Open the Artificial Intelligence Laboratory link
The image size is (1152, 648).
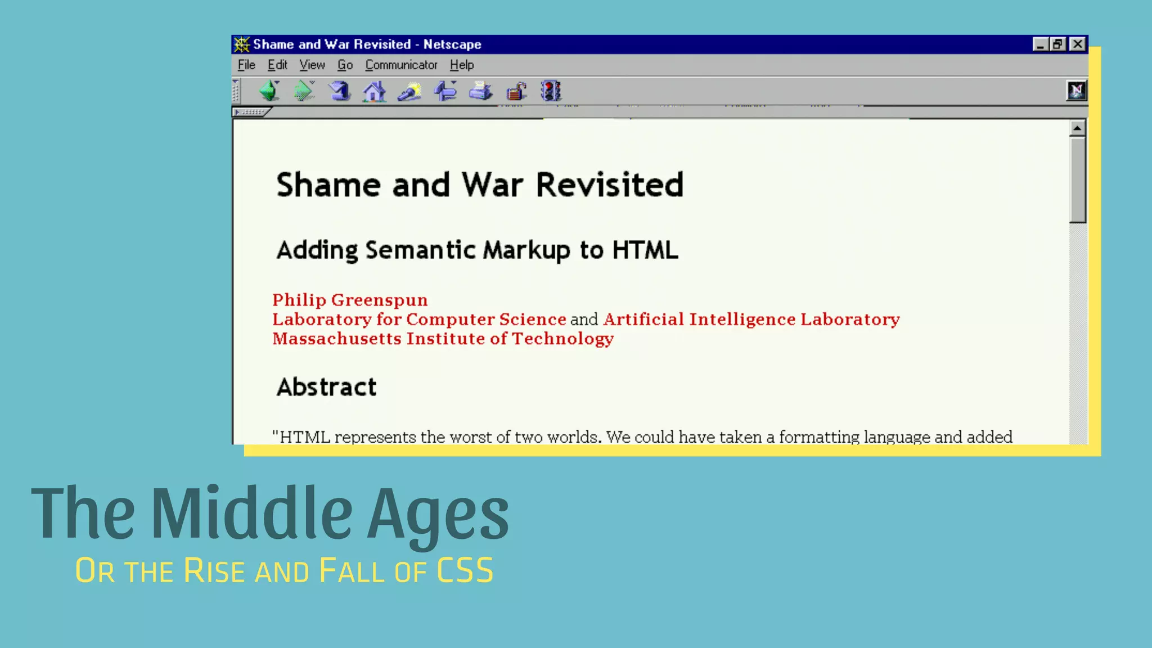point(751,319)
